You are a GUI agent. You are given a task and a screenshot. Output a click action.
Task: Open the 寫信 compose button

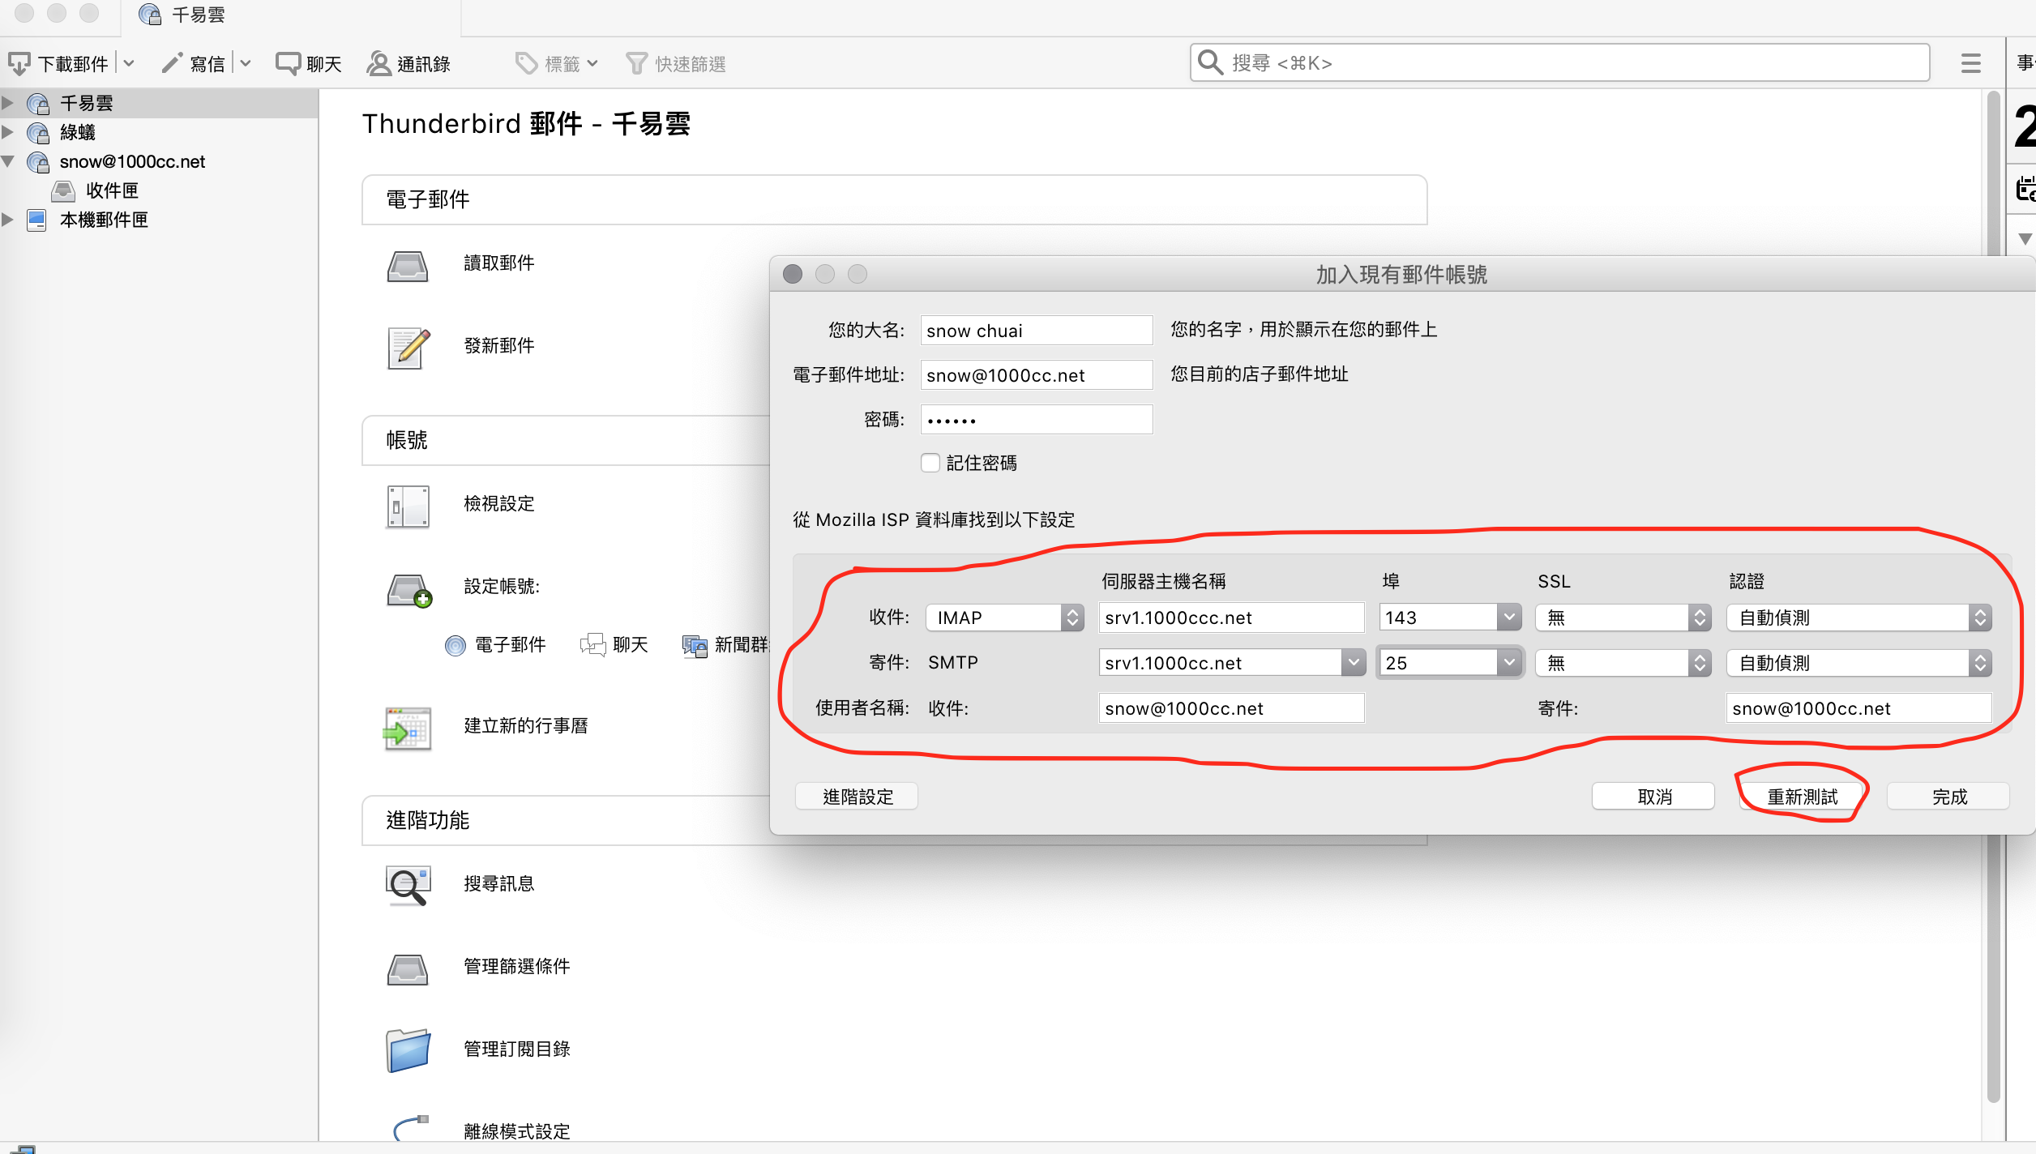[x=195, y=63]
